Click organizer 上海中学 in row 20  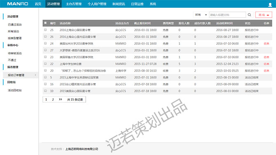(x=121, y=71)
